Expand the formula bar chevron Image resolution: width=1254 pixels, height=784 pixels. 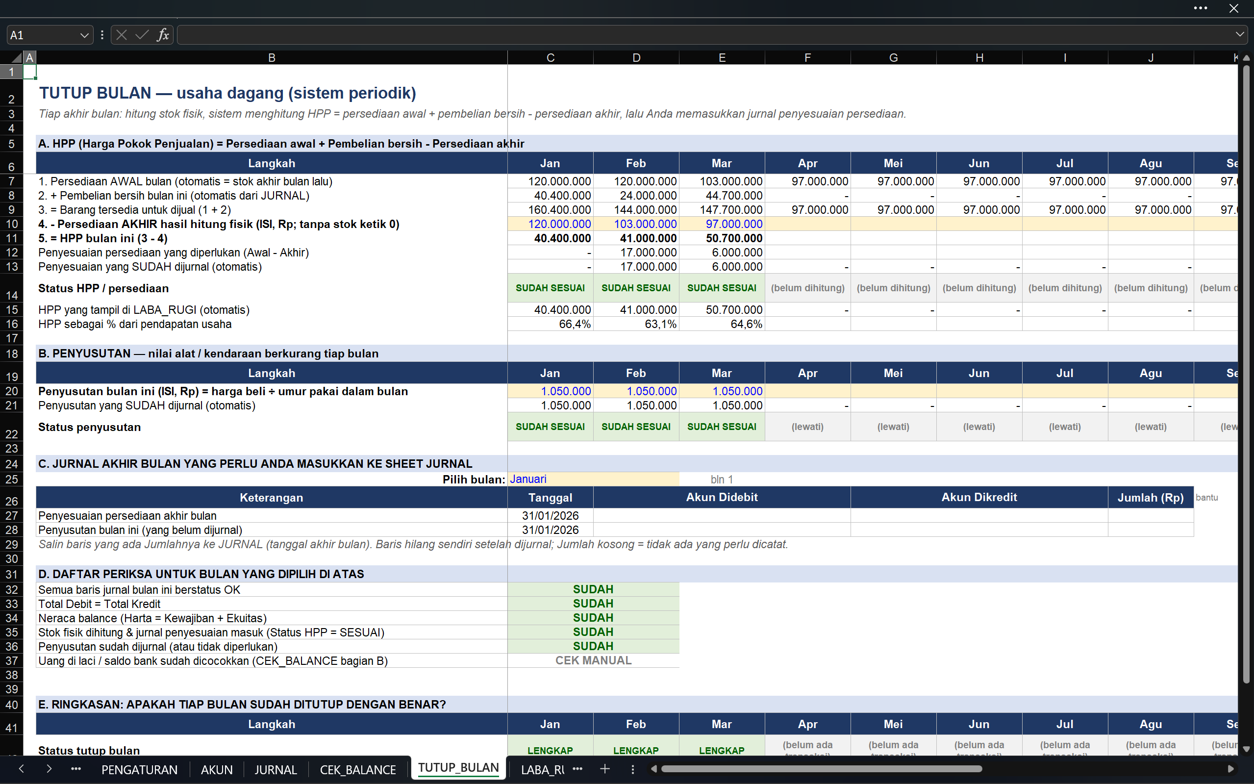(1239, 35)
